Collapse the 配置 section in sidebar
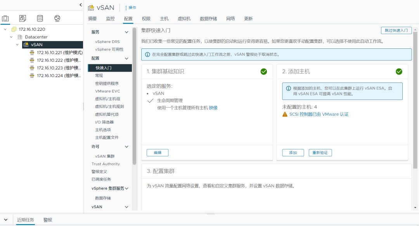Viewport: 419px width, 226px height. [x=126, y=59]
